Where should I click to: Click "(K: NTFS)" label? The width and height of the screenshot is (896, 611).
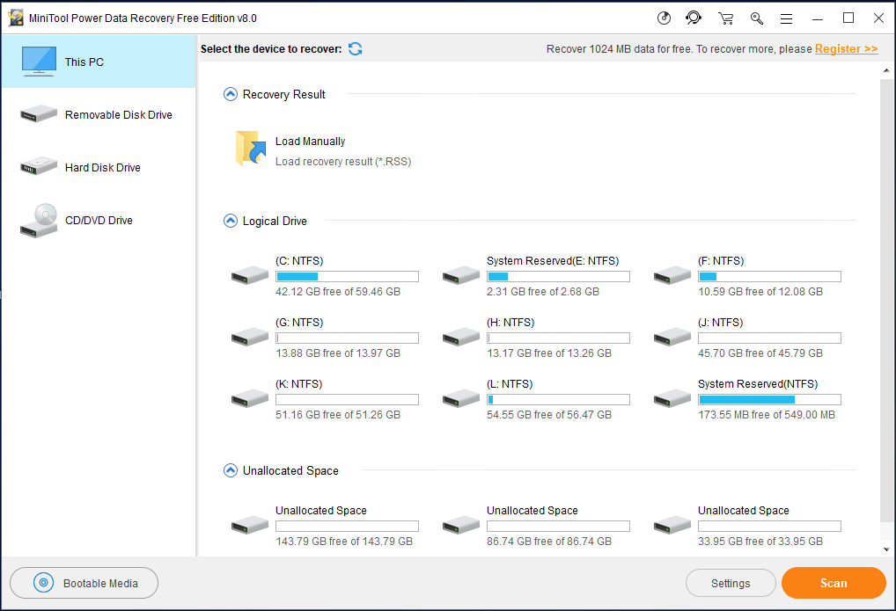(x=299, y=384)
